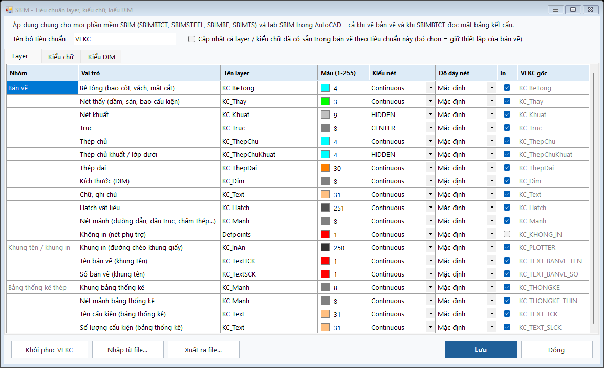This screenshot has height=368, width=604.
Task: Uncheck the print box for KC_TextSCK
Action: pyautogui.click(x=507, y=274)
